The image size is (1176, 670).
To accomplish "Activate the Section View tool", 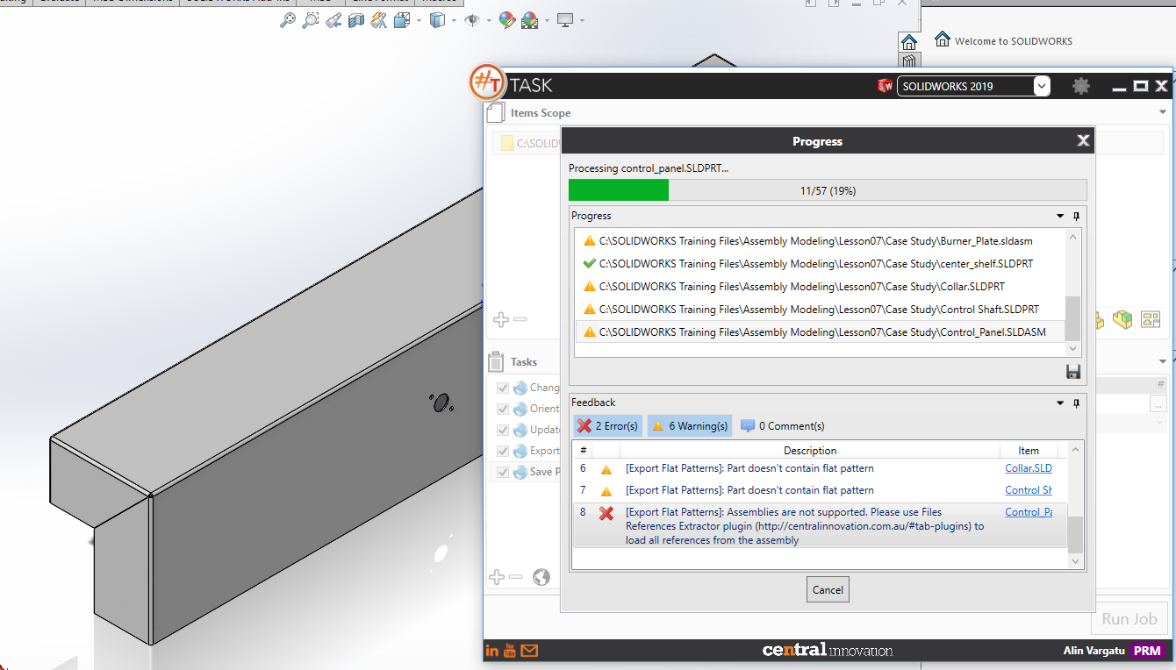I will 356,20.
